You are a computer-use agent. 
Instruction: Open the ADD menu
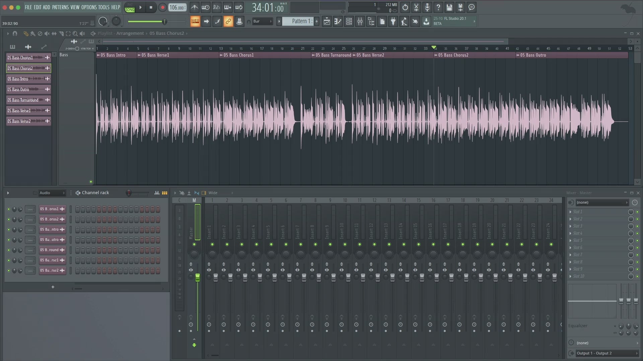pos(46,7)
